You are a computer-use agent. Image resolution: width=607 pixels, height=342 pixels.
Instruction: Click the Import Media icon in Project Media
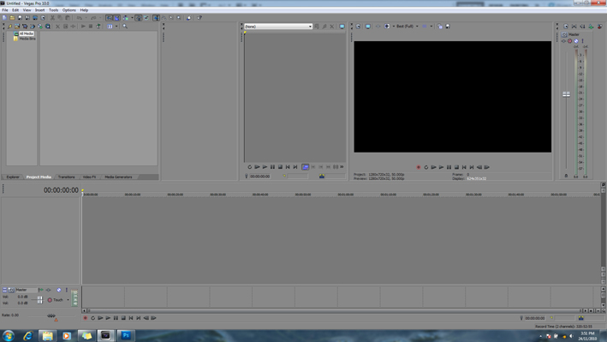[17, 27]
